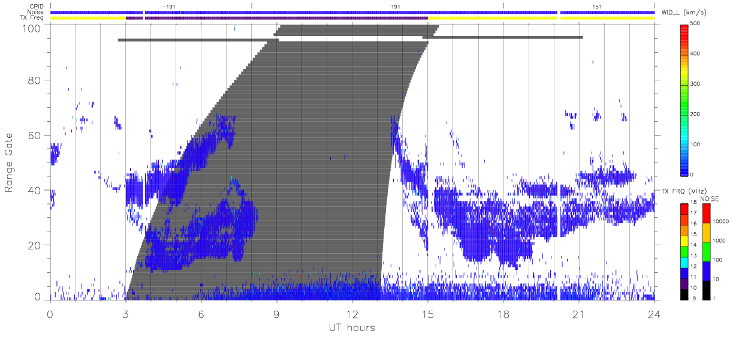Click the 'UT hours' axis title
The height and width of the screenshot is (340, 736).
[351, 327]
